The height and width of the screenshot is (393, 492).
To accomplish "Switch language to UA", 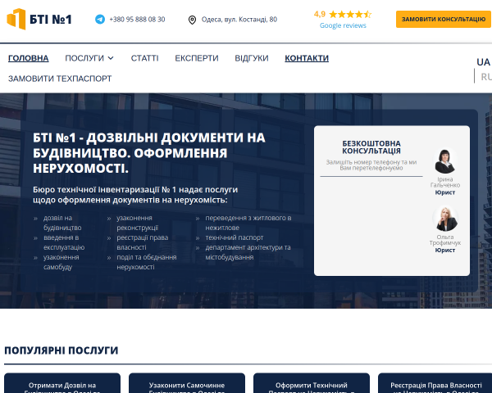I will point(483,62).
